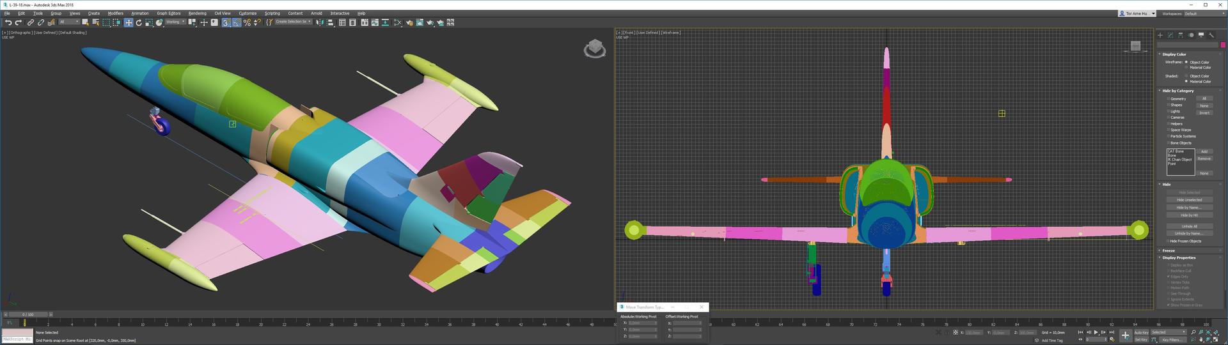Check the Geometry hide category checkbox
1228x345 pixels.
(1168, 99)
